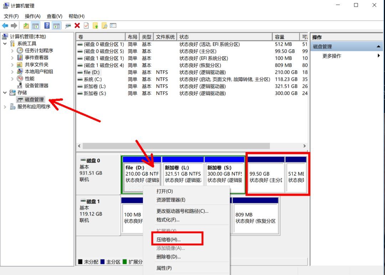
Task: Select 磁盘管理 under 存储
Action: point(34,100)
